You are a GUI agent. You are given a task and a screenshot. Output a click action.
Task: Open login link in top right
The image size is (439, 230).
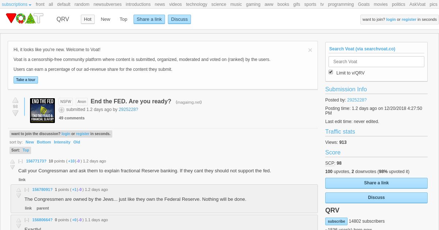point(391,19)
